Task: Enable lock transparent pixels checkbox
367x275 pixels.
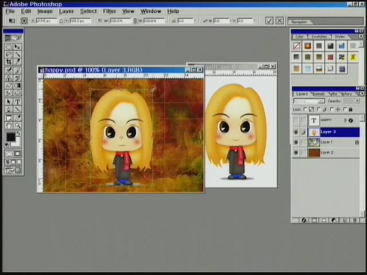Action: [305, 109]
